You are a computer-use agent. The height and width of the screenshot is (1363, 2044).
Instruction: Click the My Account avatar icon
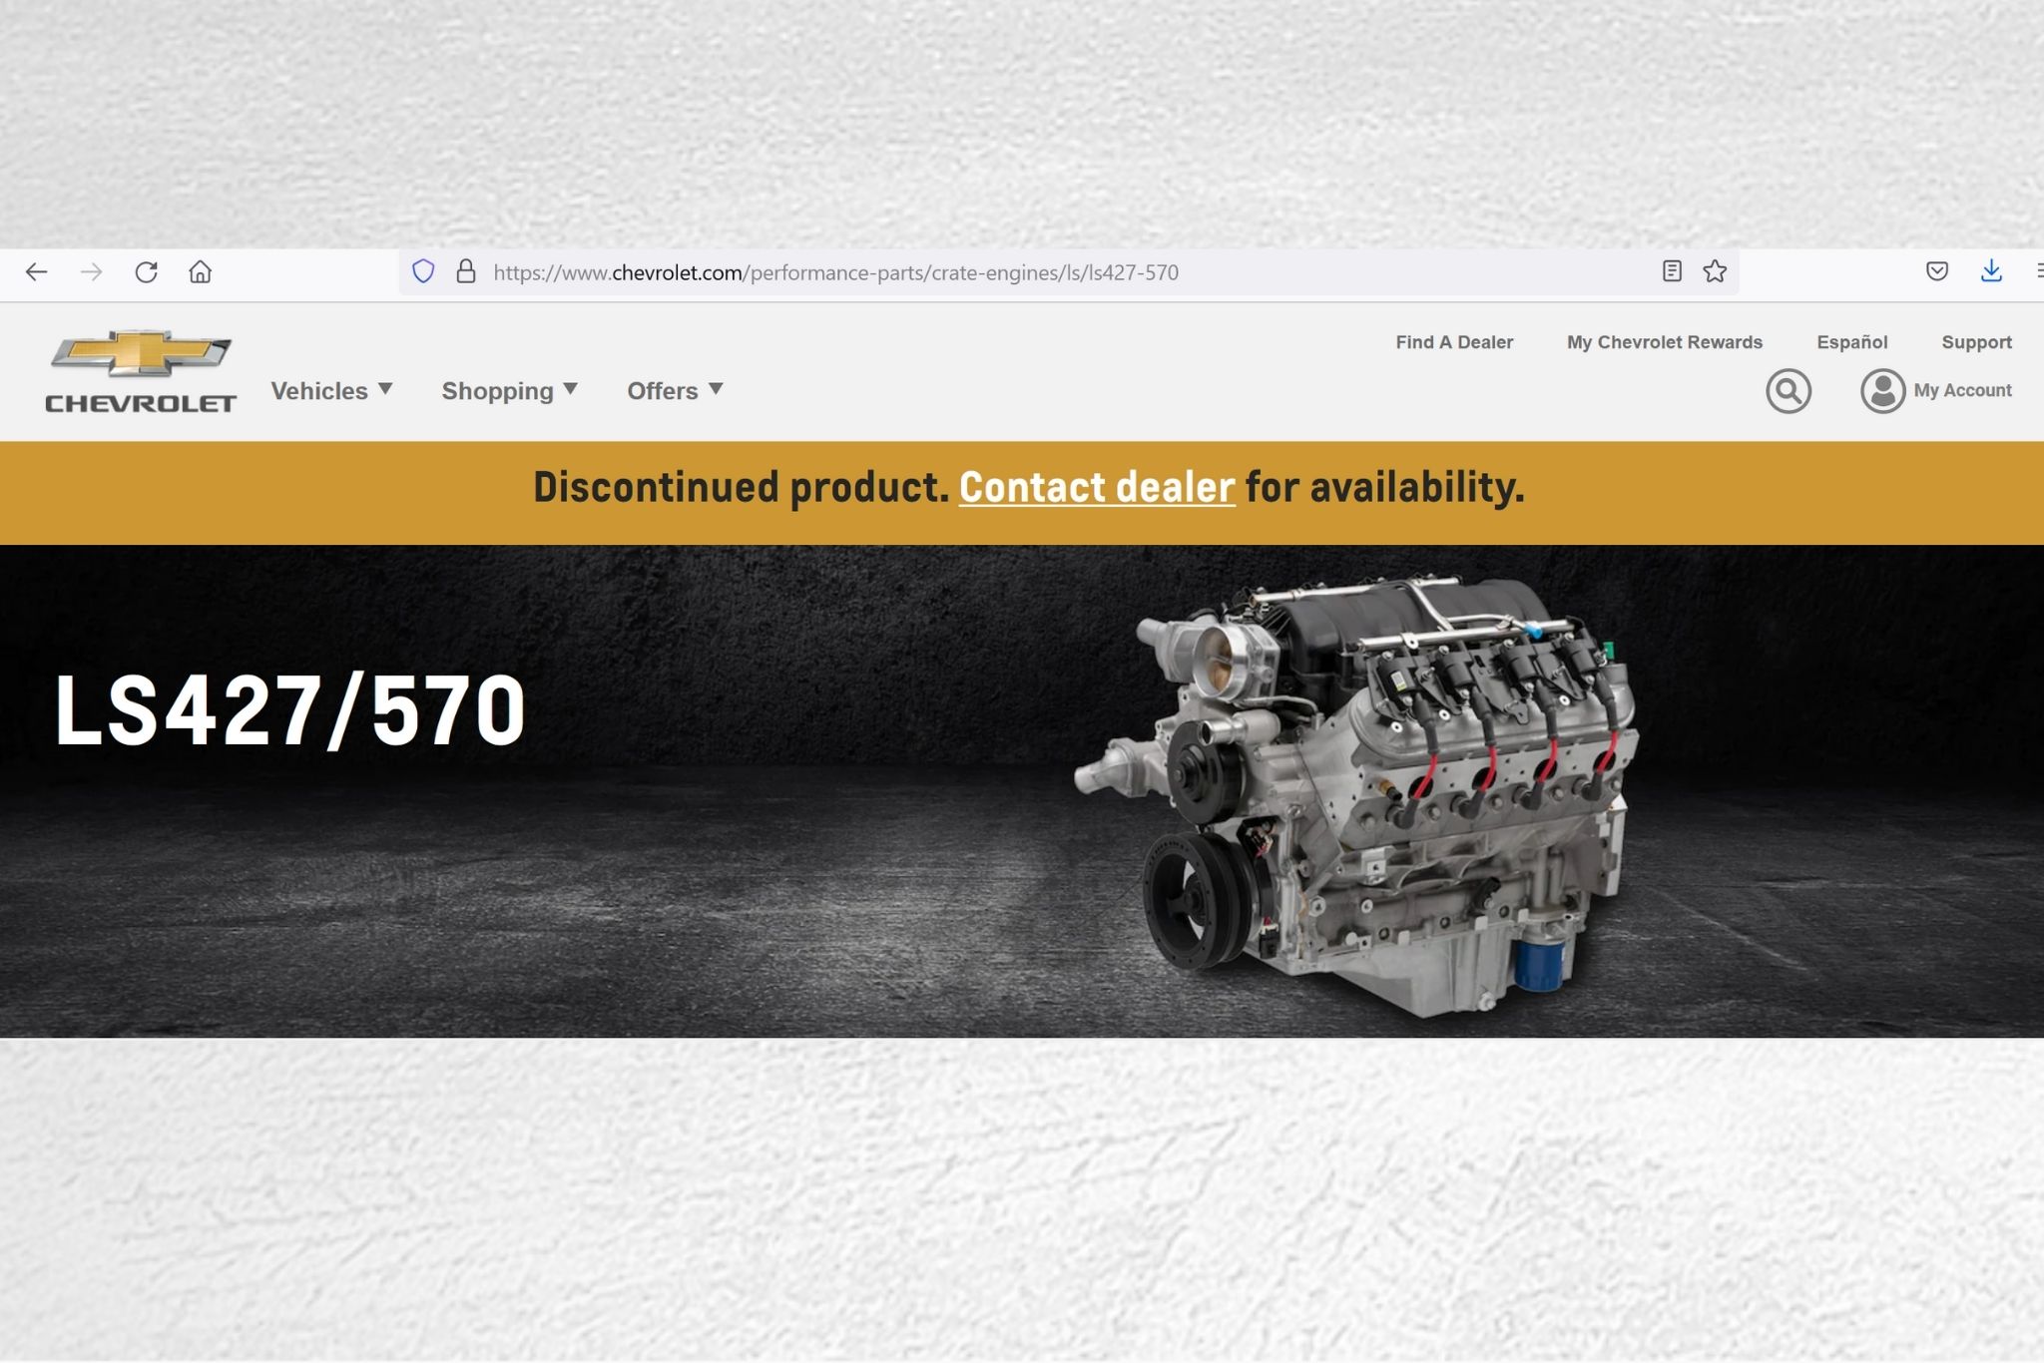(1882, 391)
